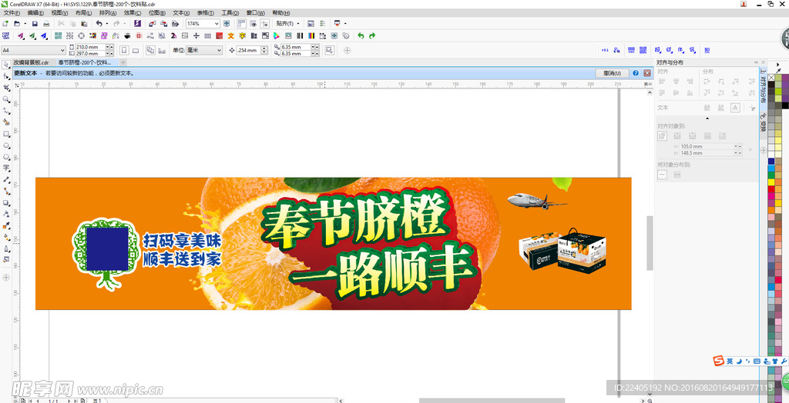Select the Shape edit tool
Screen dimensions: 789x403
click(x=6, y=76)
